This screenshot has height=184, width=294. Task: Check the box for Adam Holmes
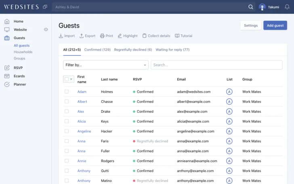(67, 92)
